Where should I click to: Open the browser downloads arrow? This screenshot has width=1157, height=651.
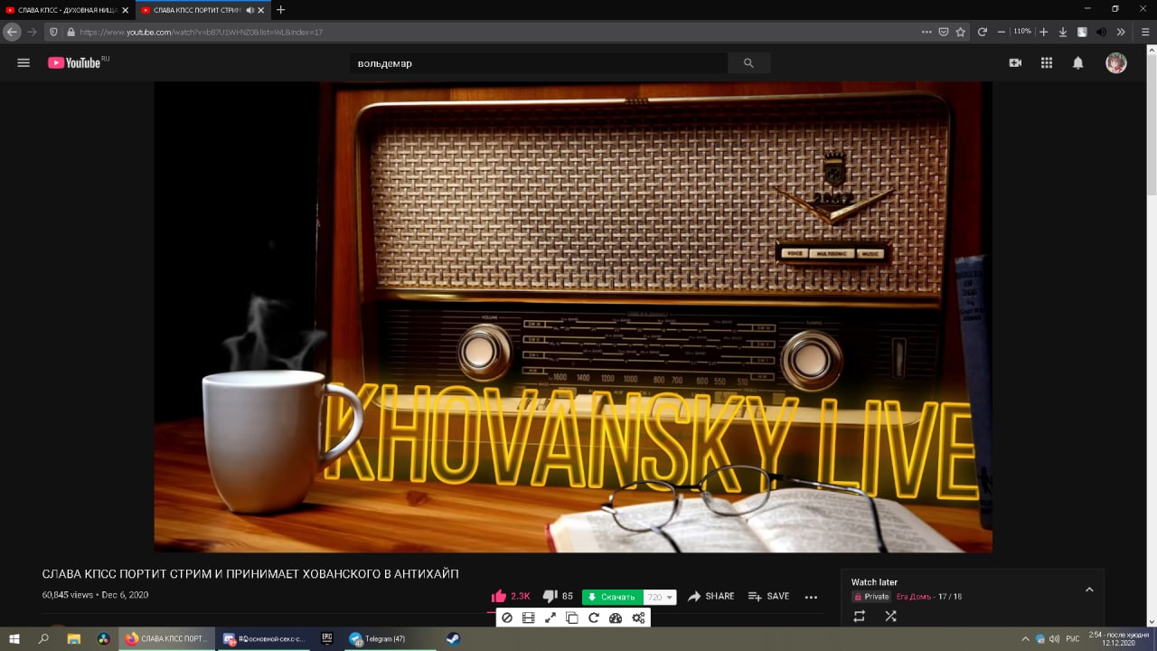pos(1063,32)
